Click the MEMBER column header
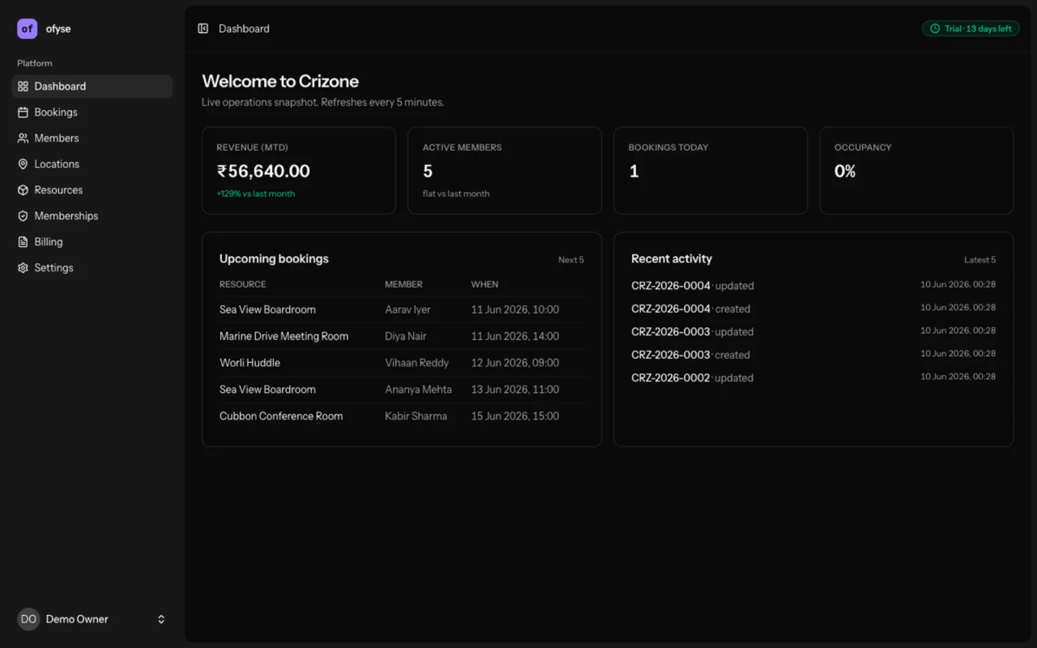1037x648 pixels. click(404, 284)
